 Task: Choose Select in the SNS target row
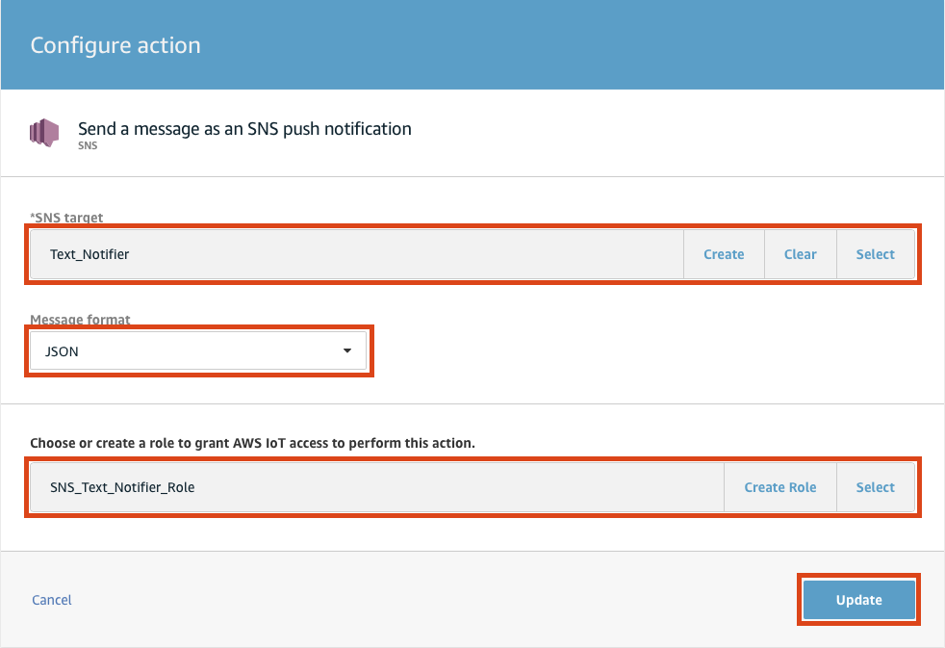[x=876, y=254]
